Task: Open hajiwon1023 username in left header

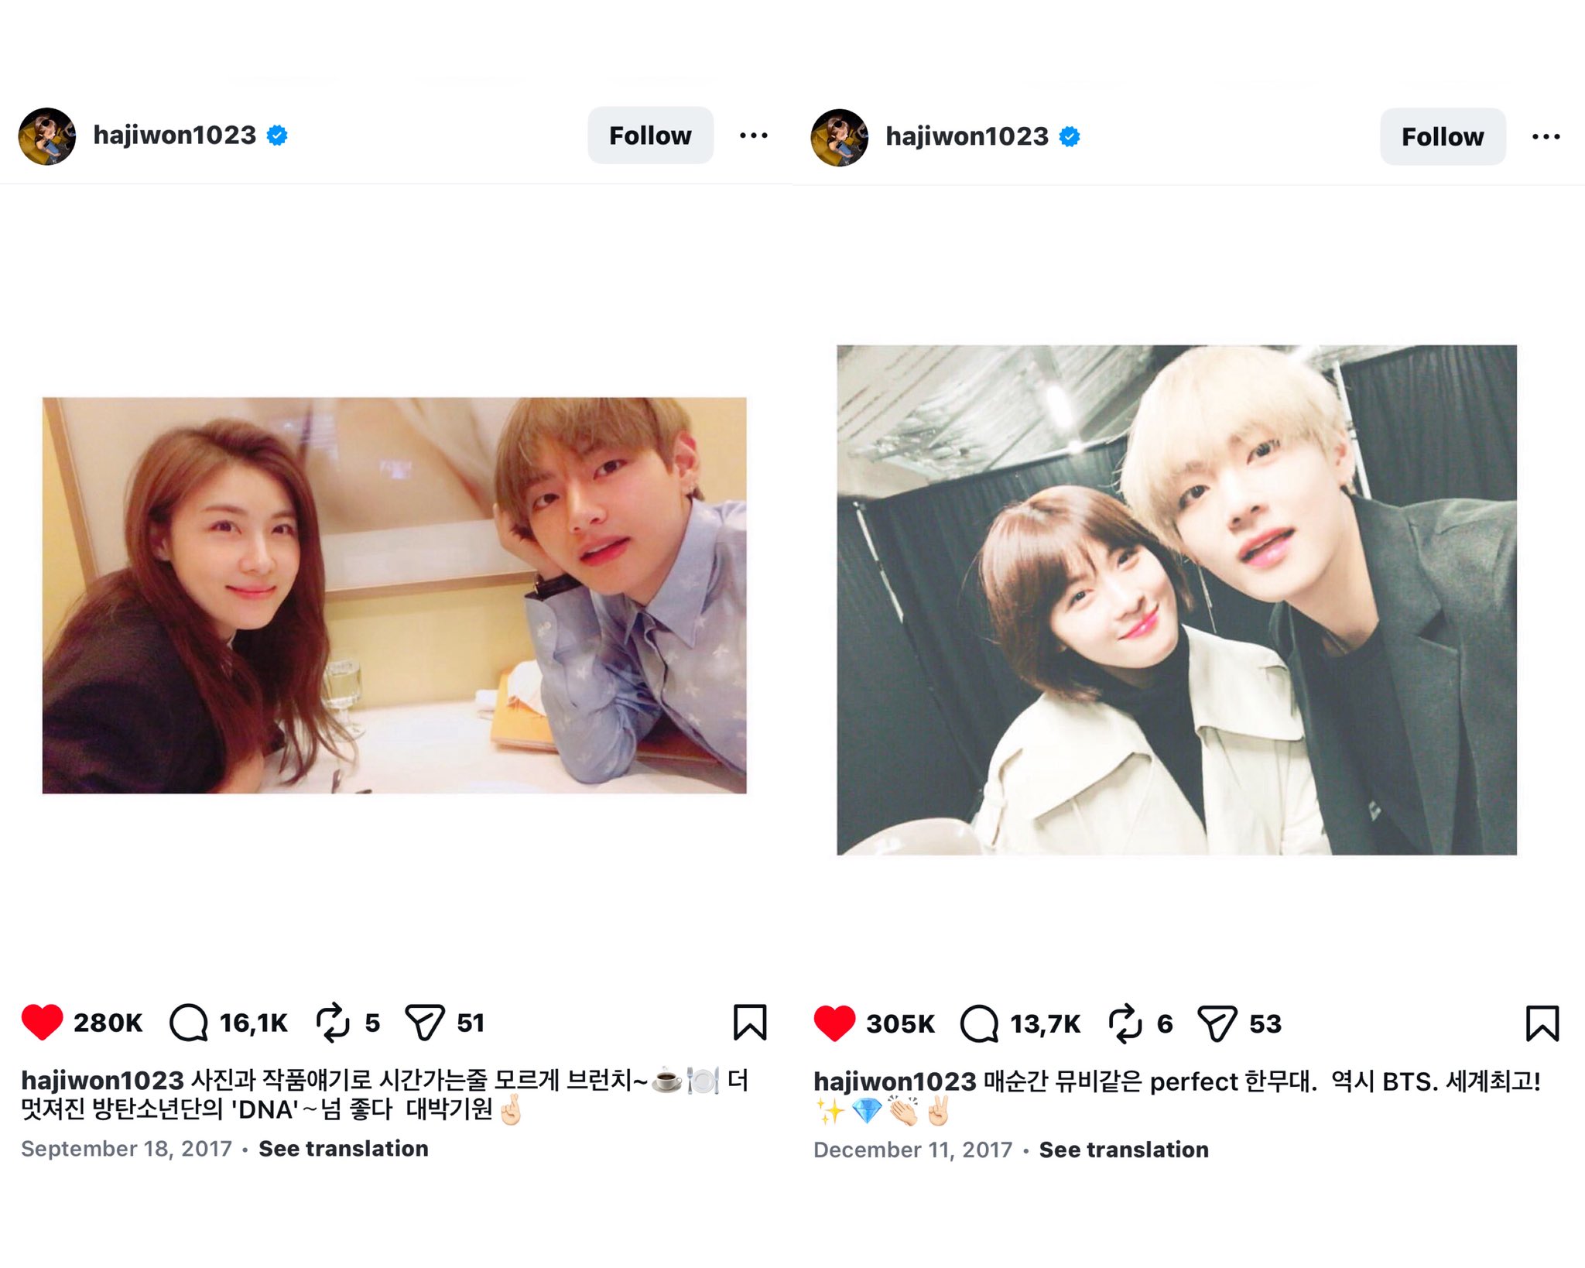Action: click(174, 135)
